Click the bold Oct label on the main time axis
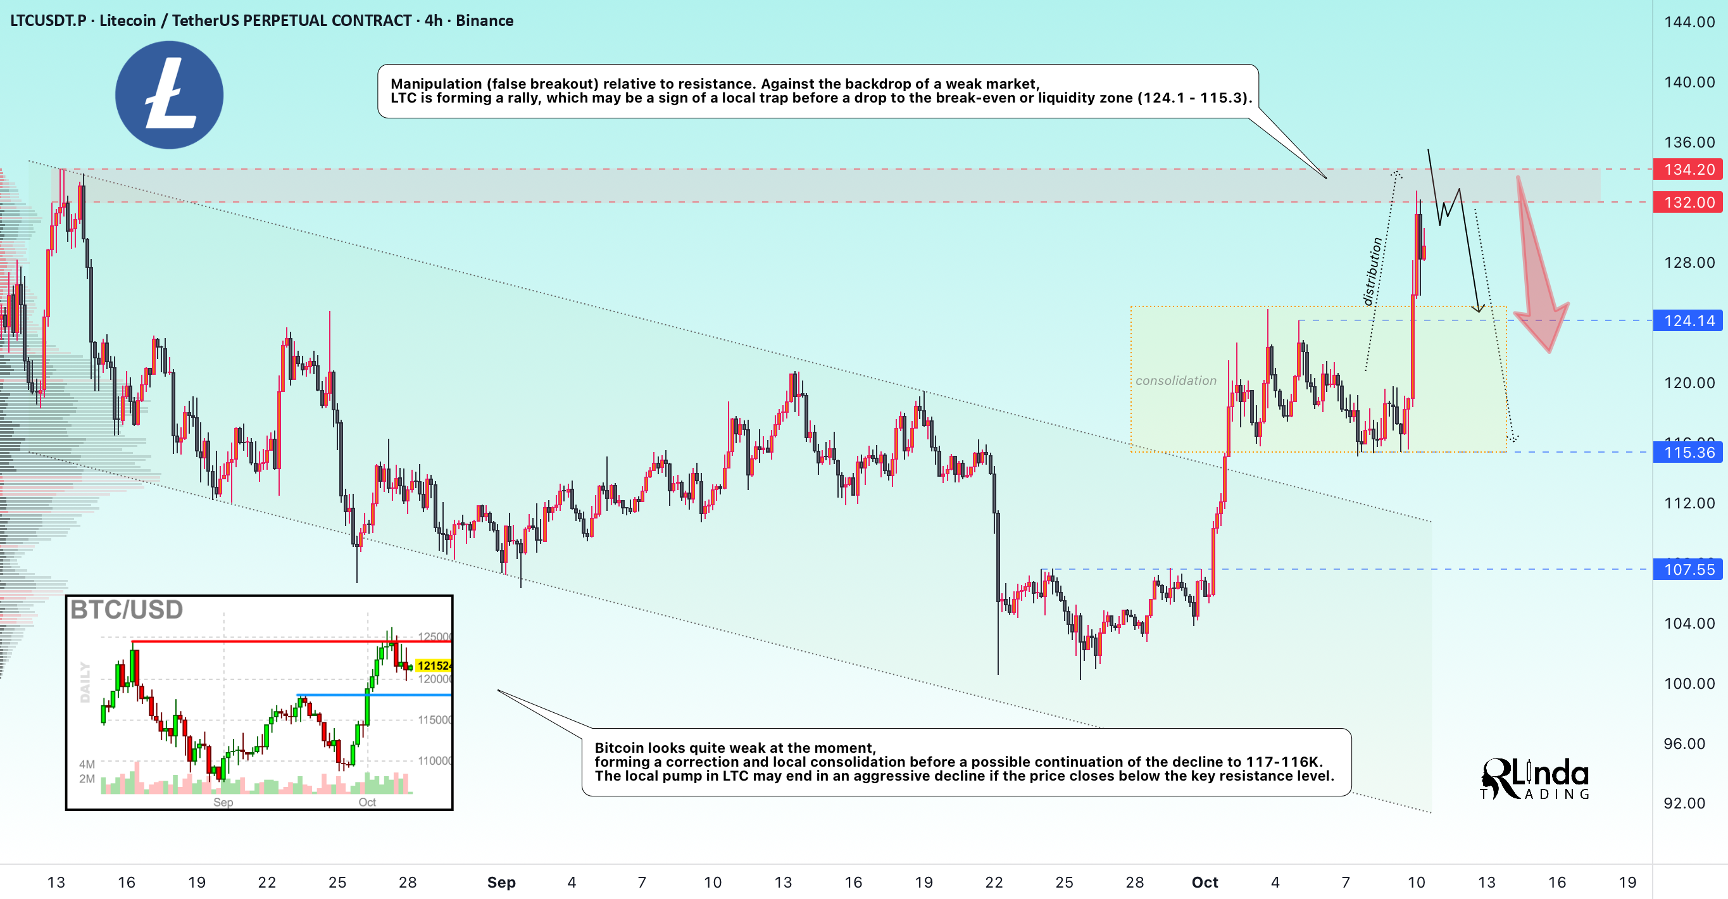 point(1205,883)
